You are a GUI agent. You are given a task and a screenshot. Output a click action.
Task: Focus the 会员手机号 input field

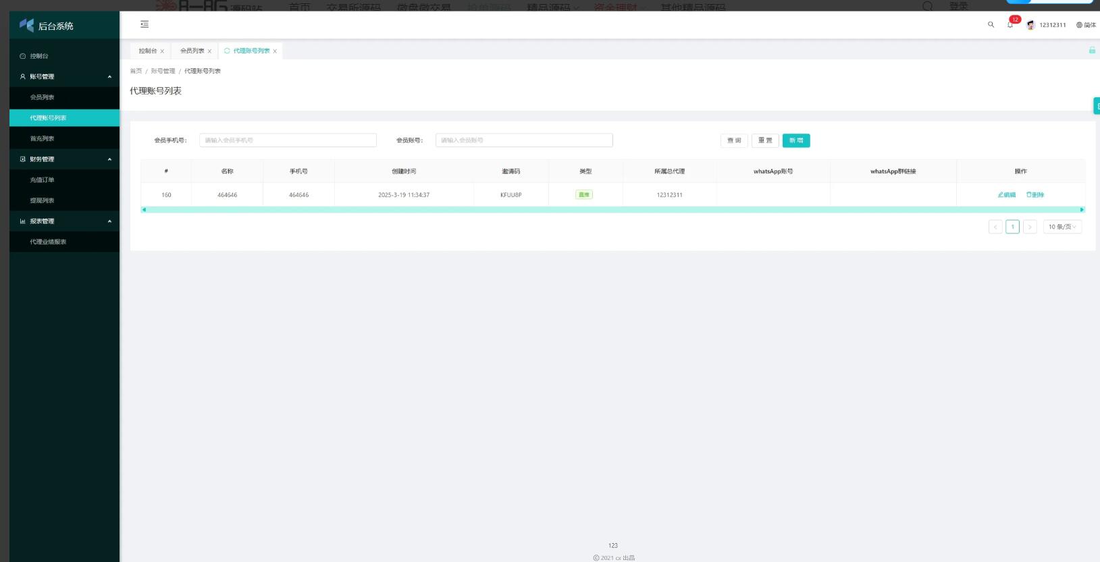pyautogui.click(x=288, y=140)
